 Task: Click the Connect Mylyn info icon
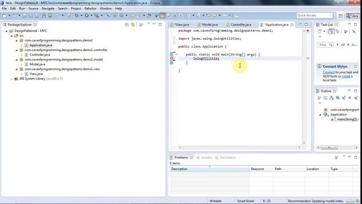click(x=319, y=66)
